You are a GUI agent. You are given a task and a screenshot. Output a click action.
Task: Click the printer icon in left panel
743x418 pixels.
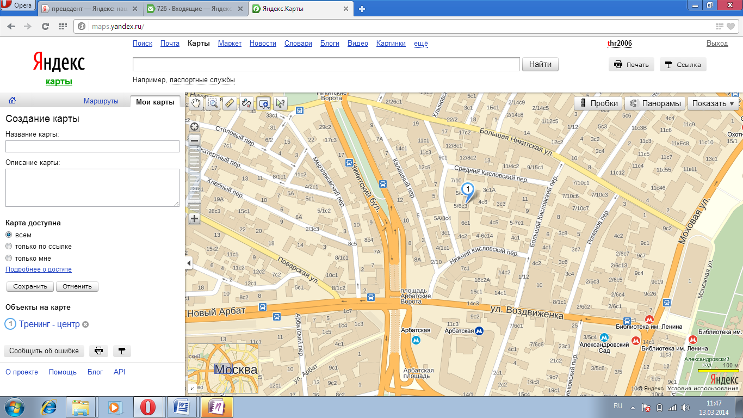tap(98, 351)
